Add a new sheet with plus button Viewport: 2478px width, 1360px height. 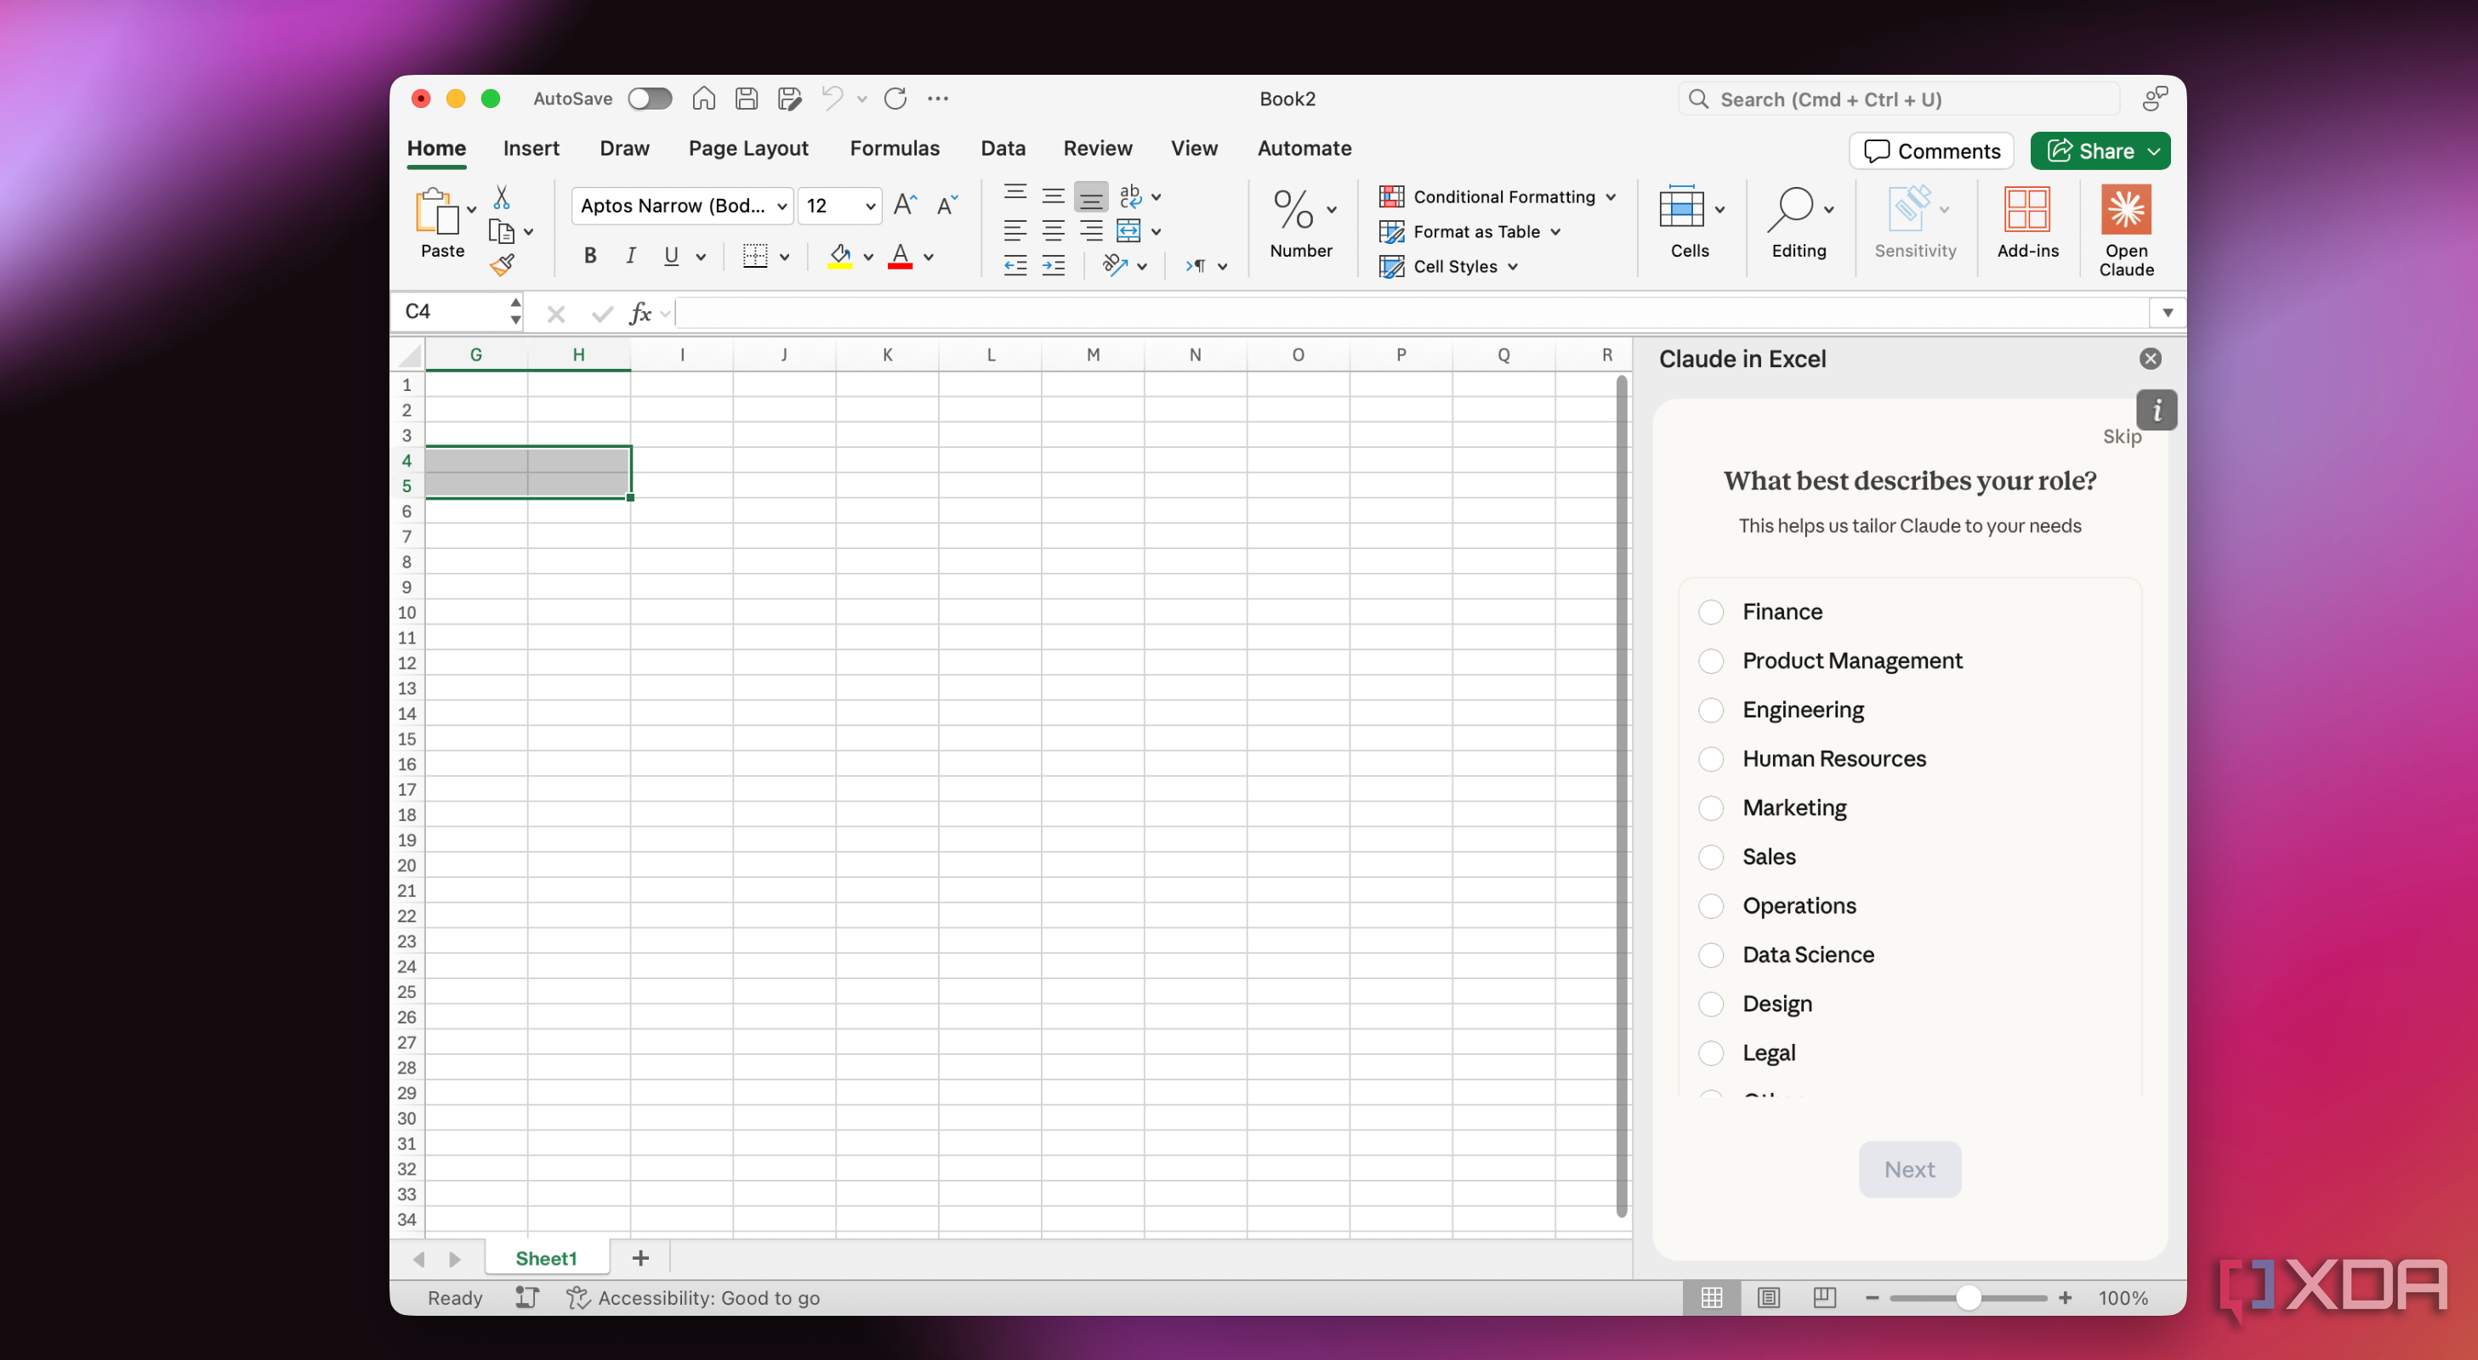tap(640, 1258)
